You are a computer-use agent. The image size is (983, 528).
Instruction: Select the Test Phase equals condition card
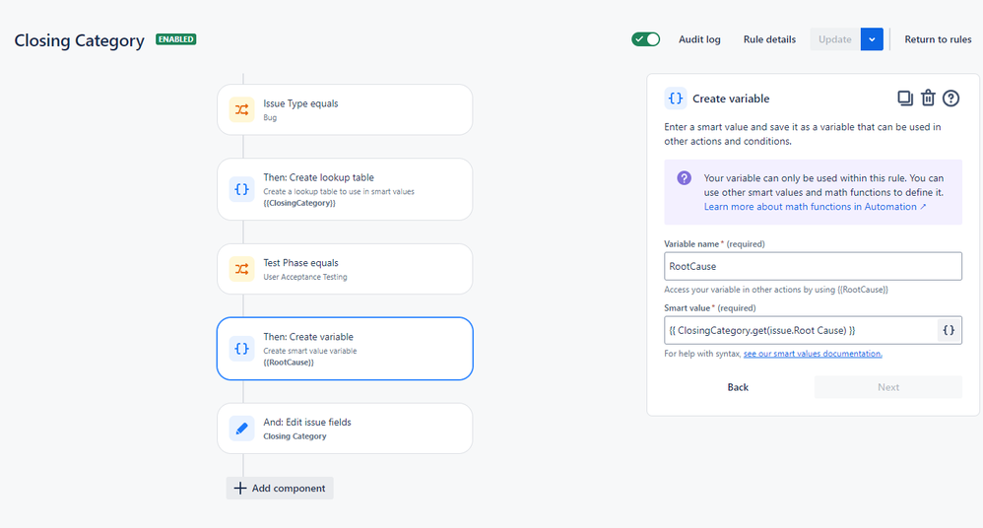coord(345,269)
